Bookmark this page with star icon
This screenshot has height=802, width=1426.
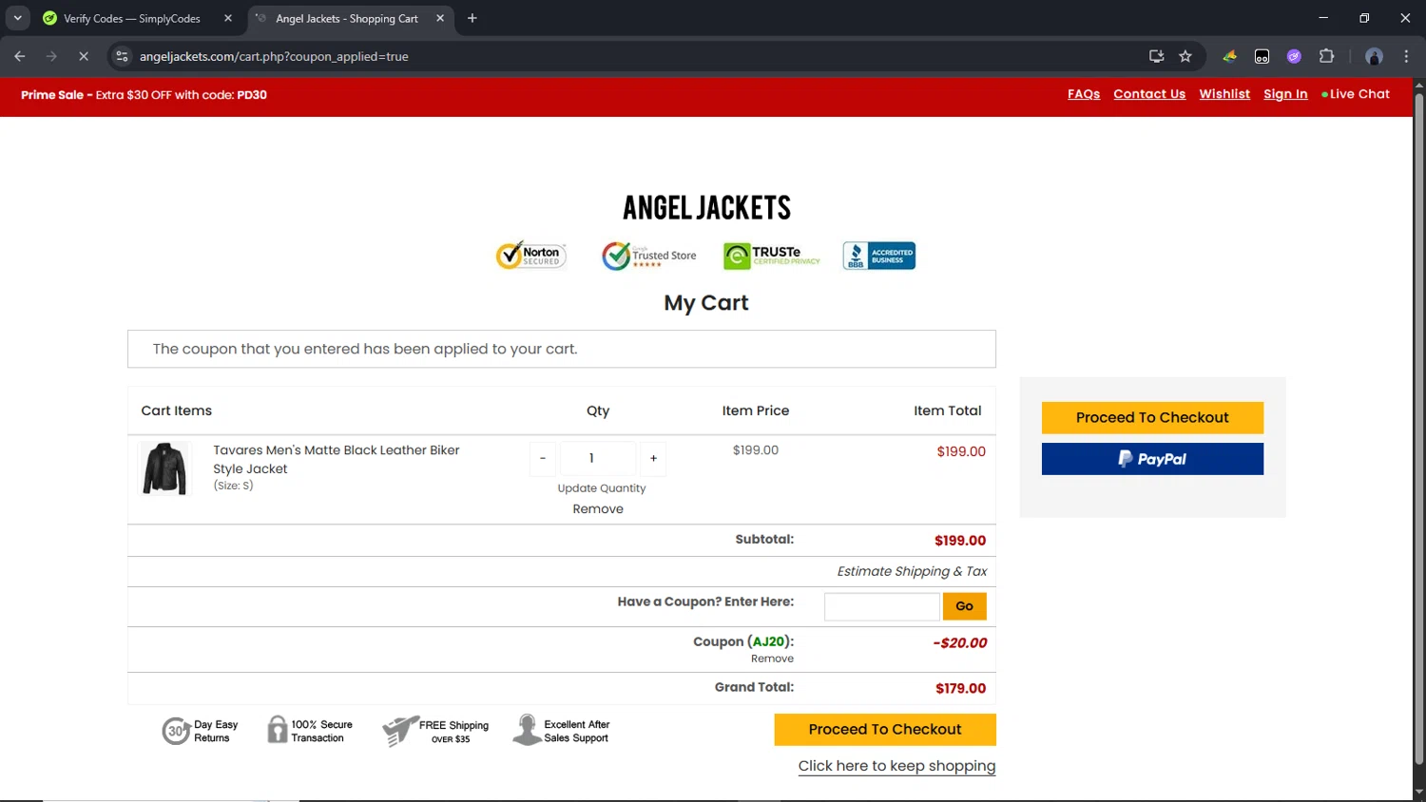[1185, 56]
